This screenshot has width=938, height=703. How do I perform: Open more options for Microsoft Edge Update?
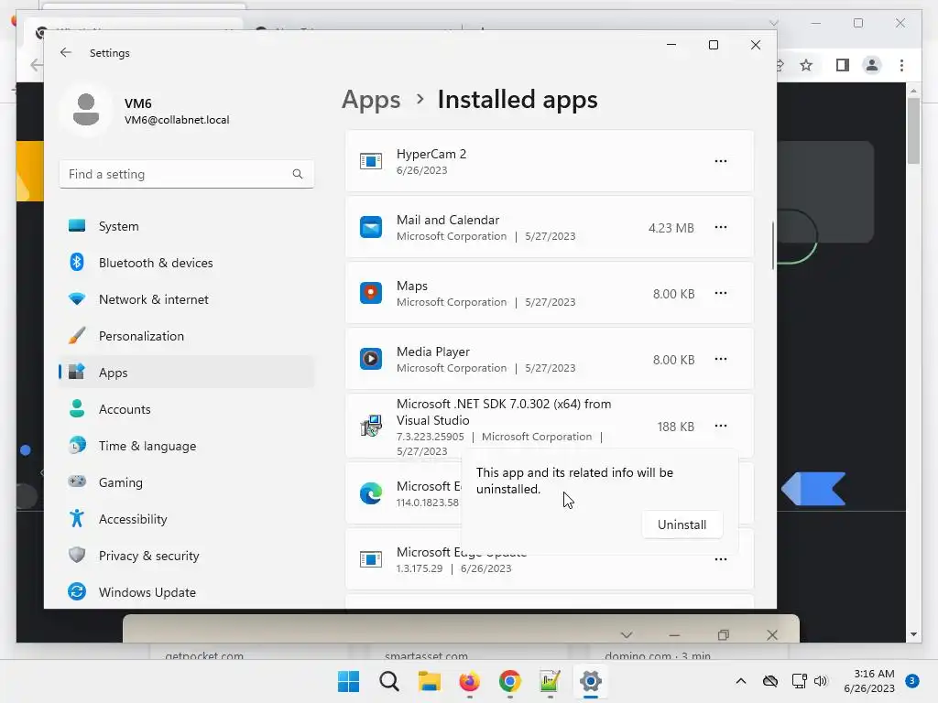(720, 559)
